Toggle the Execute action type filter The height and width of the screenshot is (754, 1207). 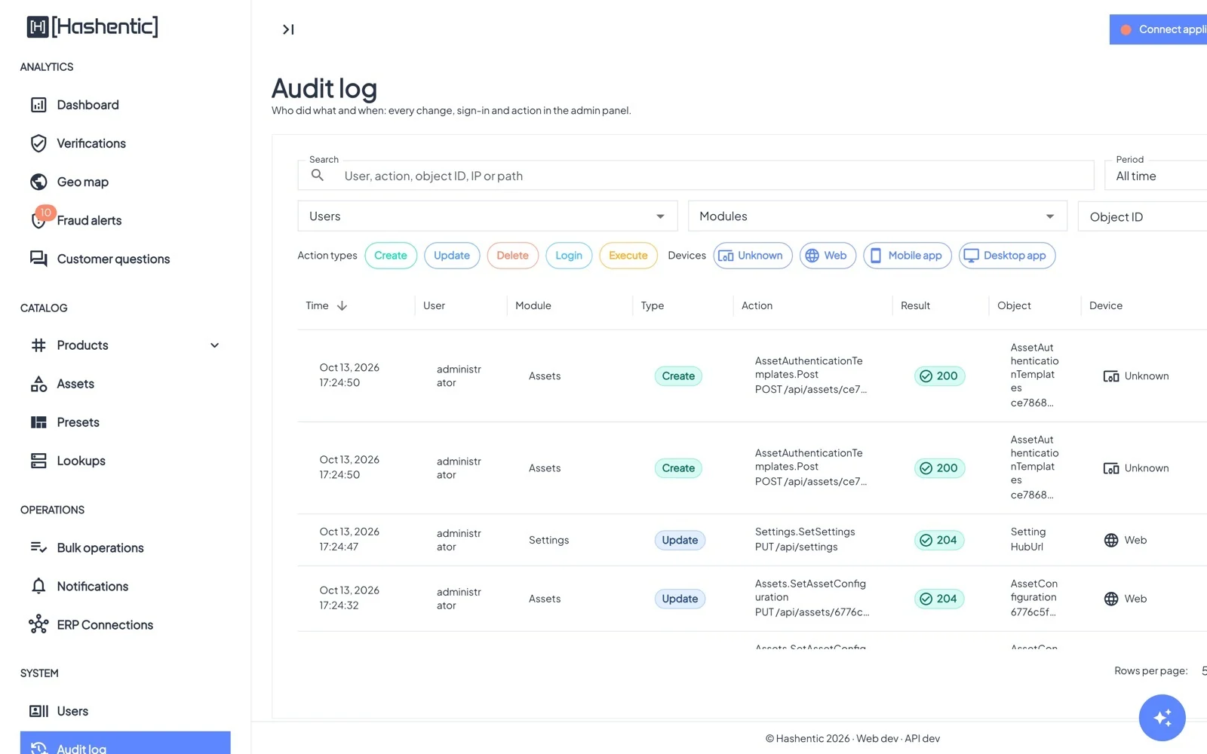[x=628, y=256]
